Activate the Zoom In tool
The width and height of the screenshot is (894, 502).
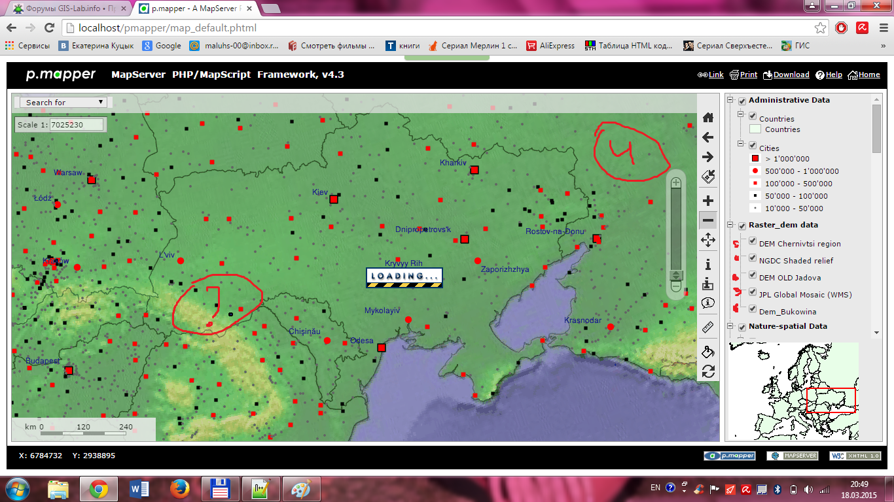(707, 200)
